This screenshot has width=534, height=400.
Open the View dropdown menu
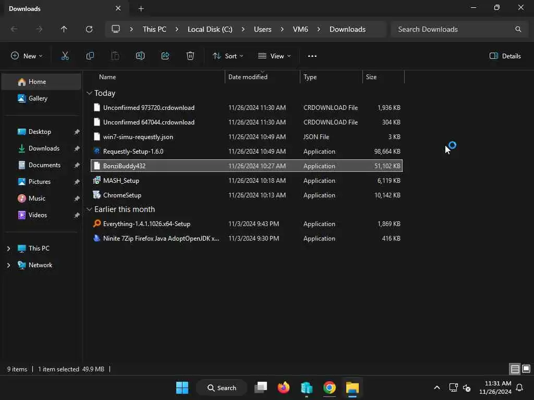tap(274, 56)
